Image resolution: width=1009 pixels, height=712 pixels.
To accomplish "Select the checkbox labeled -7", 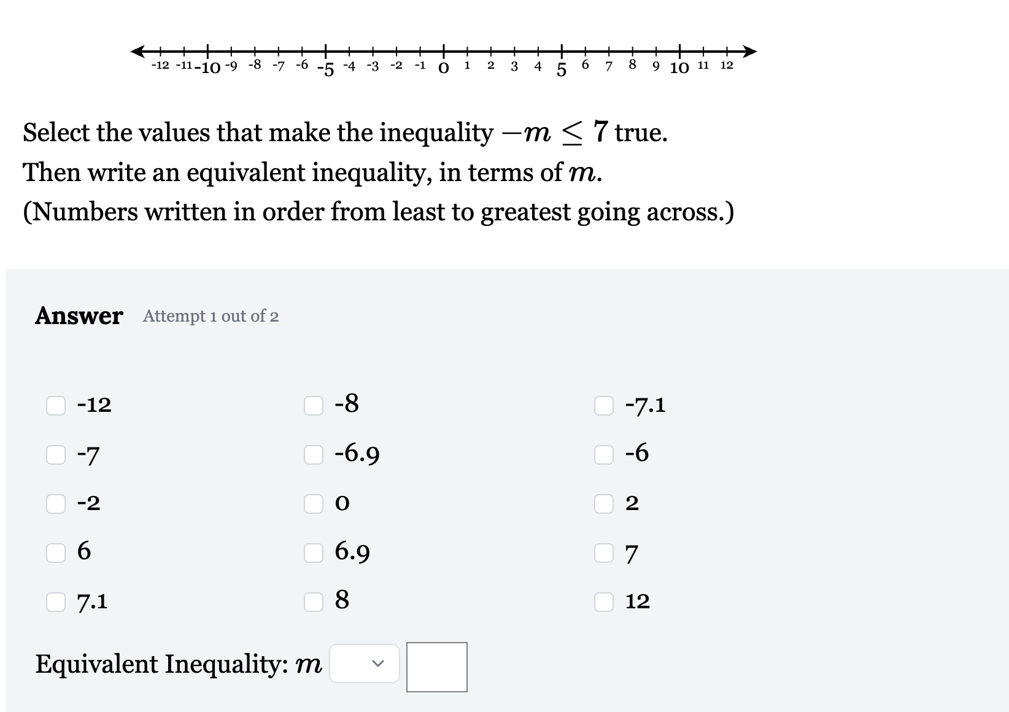I will [56, 454].
